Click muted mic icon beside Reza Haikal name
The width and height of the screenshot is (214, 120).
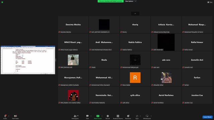tap(121, 85)
